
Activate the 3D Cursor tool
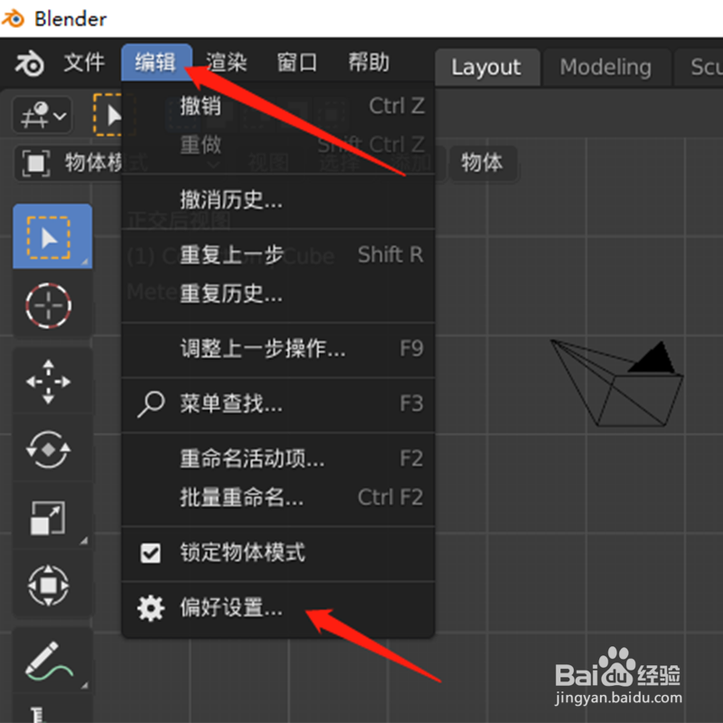click(49, 305)
